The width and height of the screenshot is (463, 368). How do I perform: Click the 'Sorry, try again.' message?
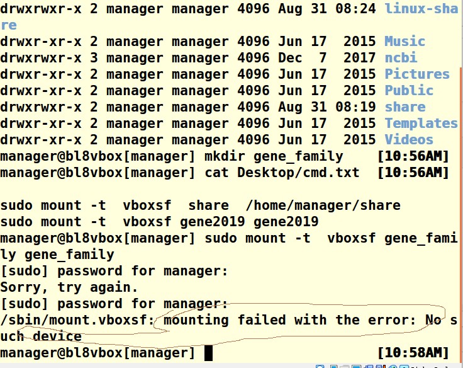pyautogui.click(x=69, y=287)
